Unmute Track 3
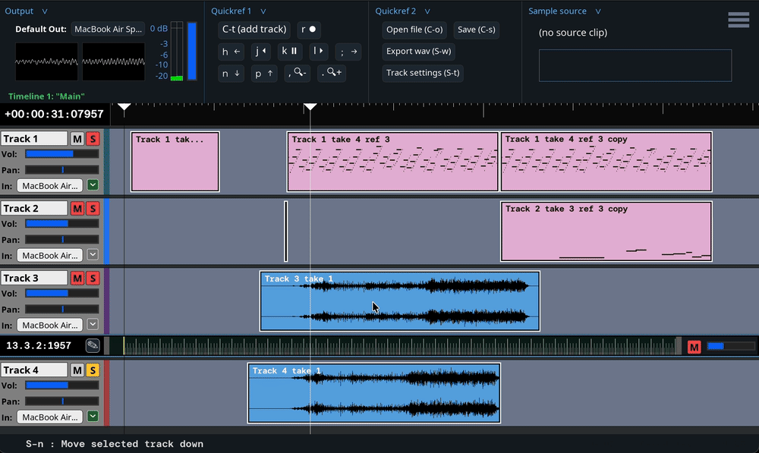The image size is (759, 453). click(77, 278)
